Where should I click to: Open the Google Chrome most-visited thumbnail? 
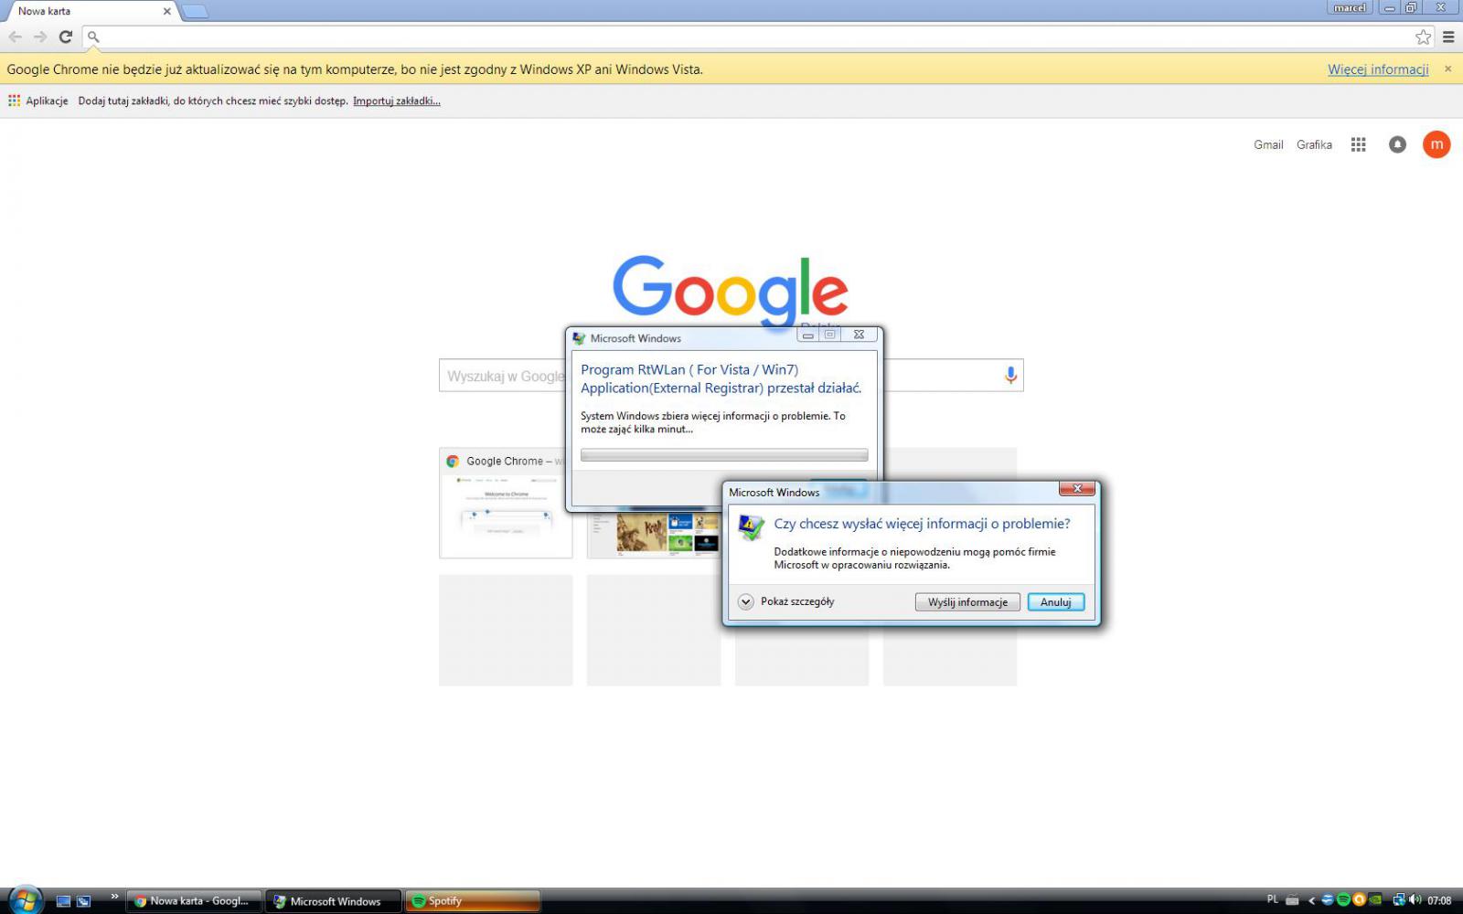[506, 504]
